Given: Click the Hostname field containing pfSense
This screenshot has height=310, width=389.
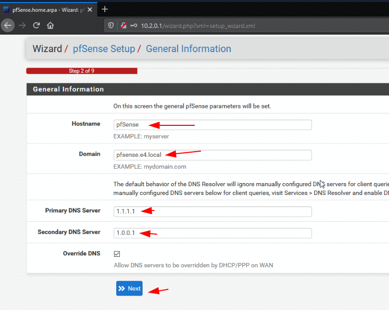Looking at the screenshot, I should click(213, 125).
